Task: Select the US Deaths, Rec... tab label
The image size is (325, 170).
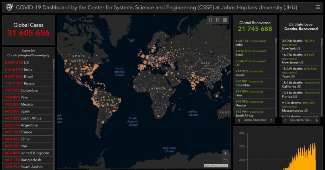Action: (x=301, y=120)
